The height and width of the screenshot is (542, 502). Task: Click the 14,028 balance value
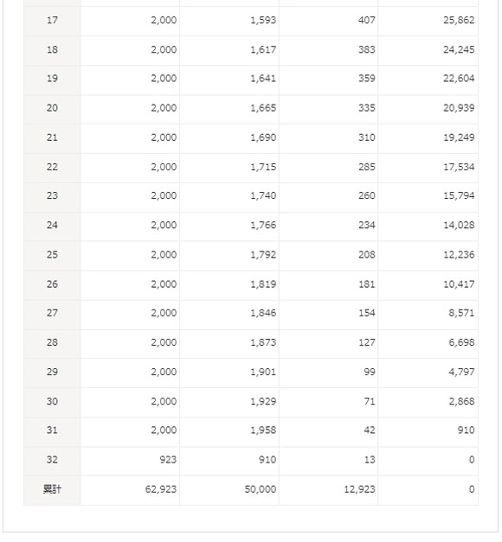(x=459, y=226)
